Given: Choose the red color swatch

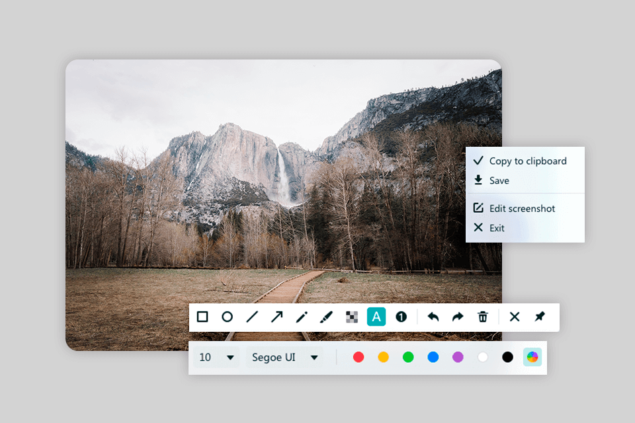Looking at the screenshot, I should 359,357.
